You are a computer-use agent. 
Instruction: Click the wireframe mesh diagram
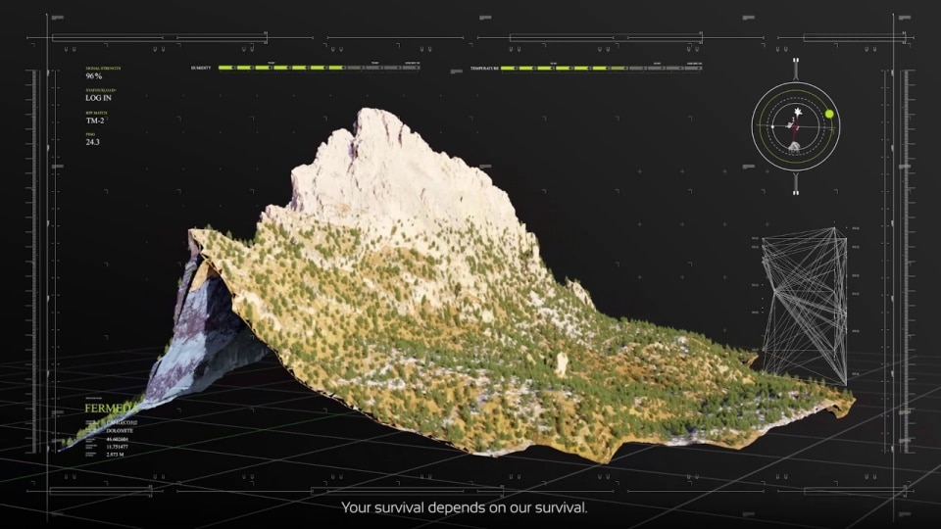click(806, 306)
